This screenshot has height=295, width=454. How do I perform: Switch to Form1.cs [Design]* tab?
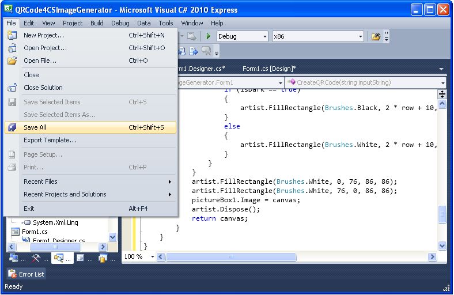tap(269, 69)
